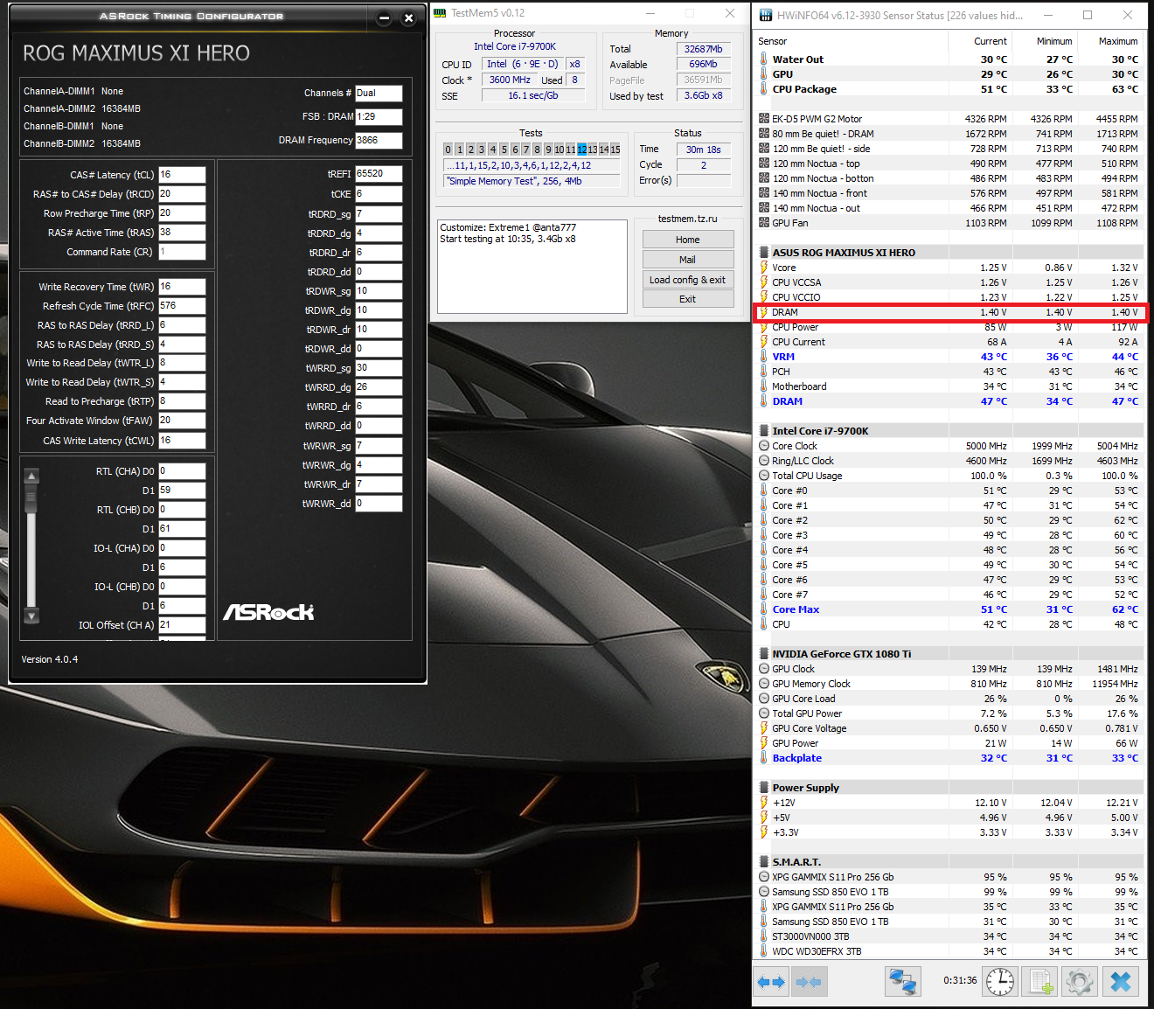This screenshot has height=1009, width=1154.
Task: Select the 140 mm Noctua - front fan row
Action: click(949, 193)
